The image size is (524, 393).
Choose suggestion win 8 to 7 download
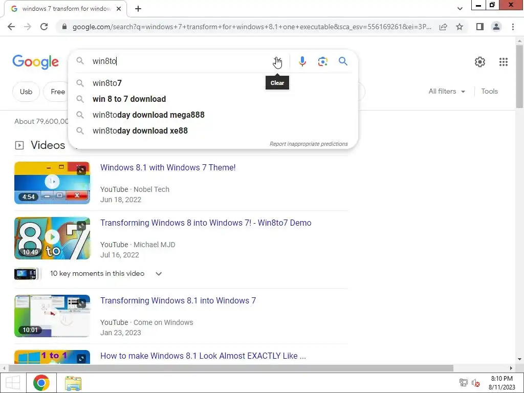point(213,99)
